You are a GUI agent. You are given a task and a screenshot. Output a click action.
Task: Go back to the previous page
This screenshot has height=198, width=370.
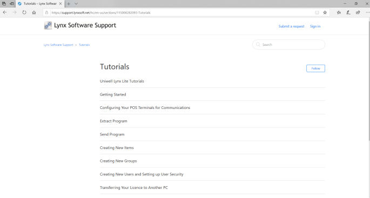5,12
